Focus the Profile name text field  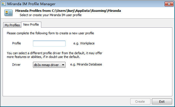coord(49,44)
